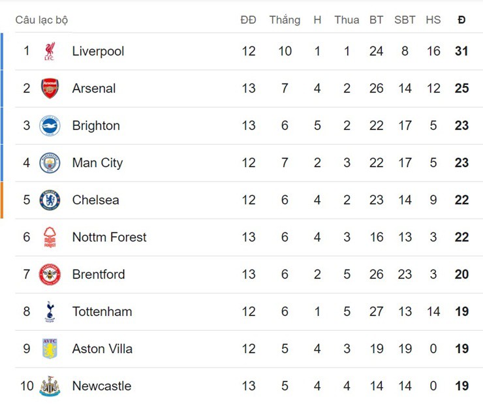Click the 'Thắng' column header
483x404 pixels.
(285, 20)
